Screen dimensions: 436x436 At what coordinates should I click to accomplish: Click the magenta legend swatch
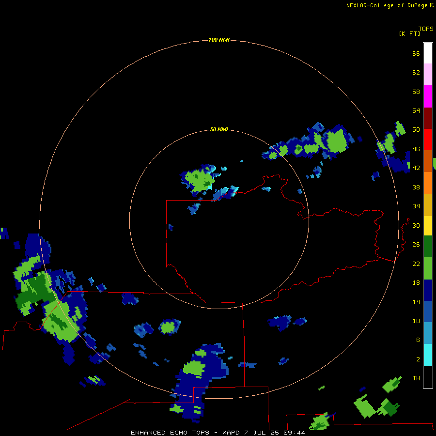point(428,96)
